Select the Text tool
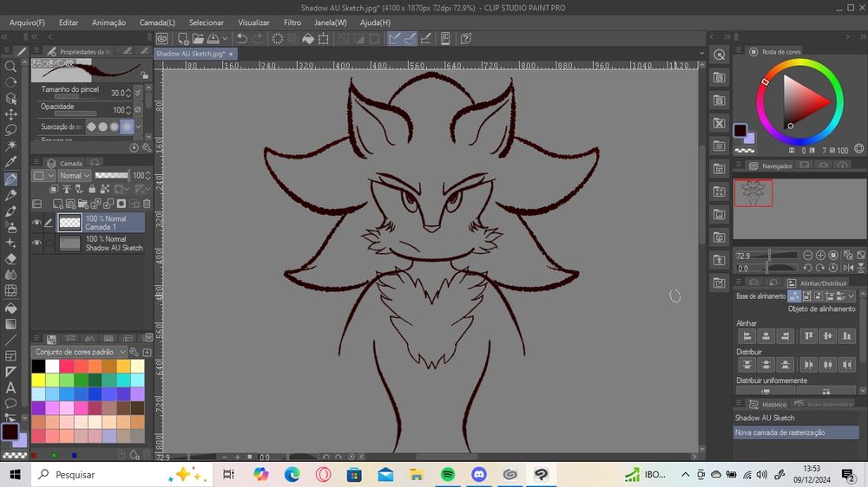The height and width of the screenshot is (487, 868). (10, 387)
